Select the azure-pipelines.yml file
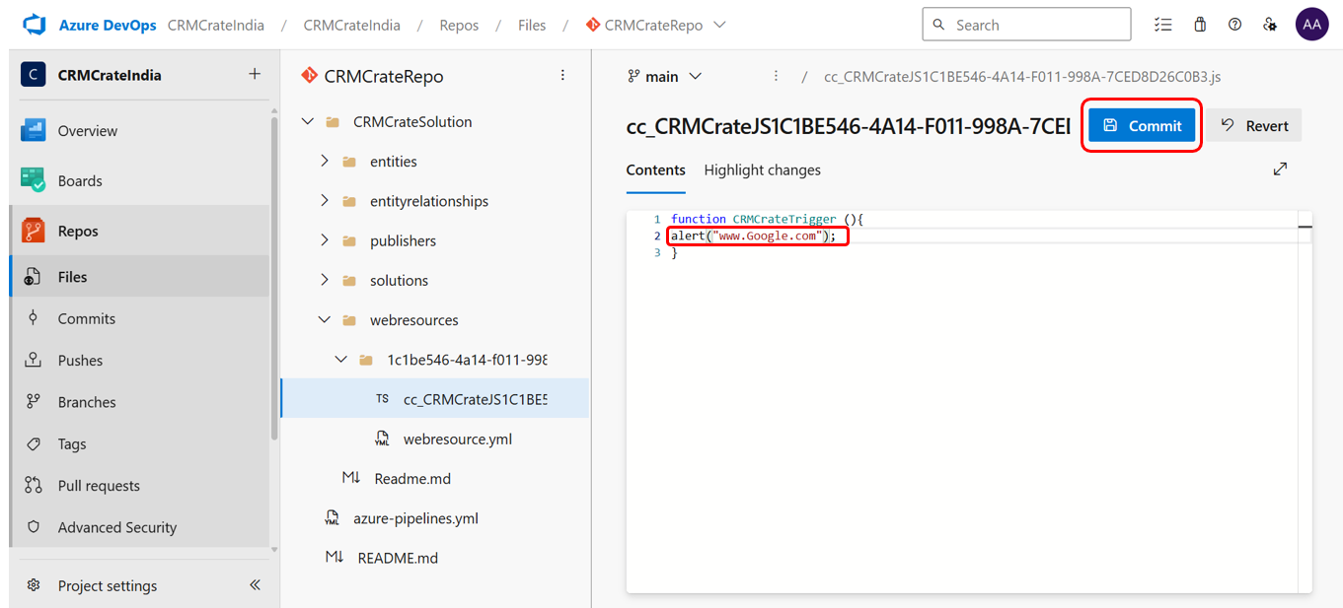Image resolution: width=1343 pixels, height=608 pixels. point(415,518)
